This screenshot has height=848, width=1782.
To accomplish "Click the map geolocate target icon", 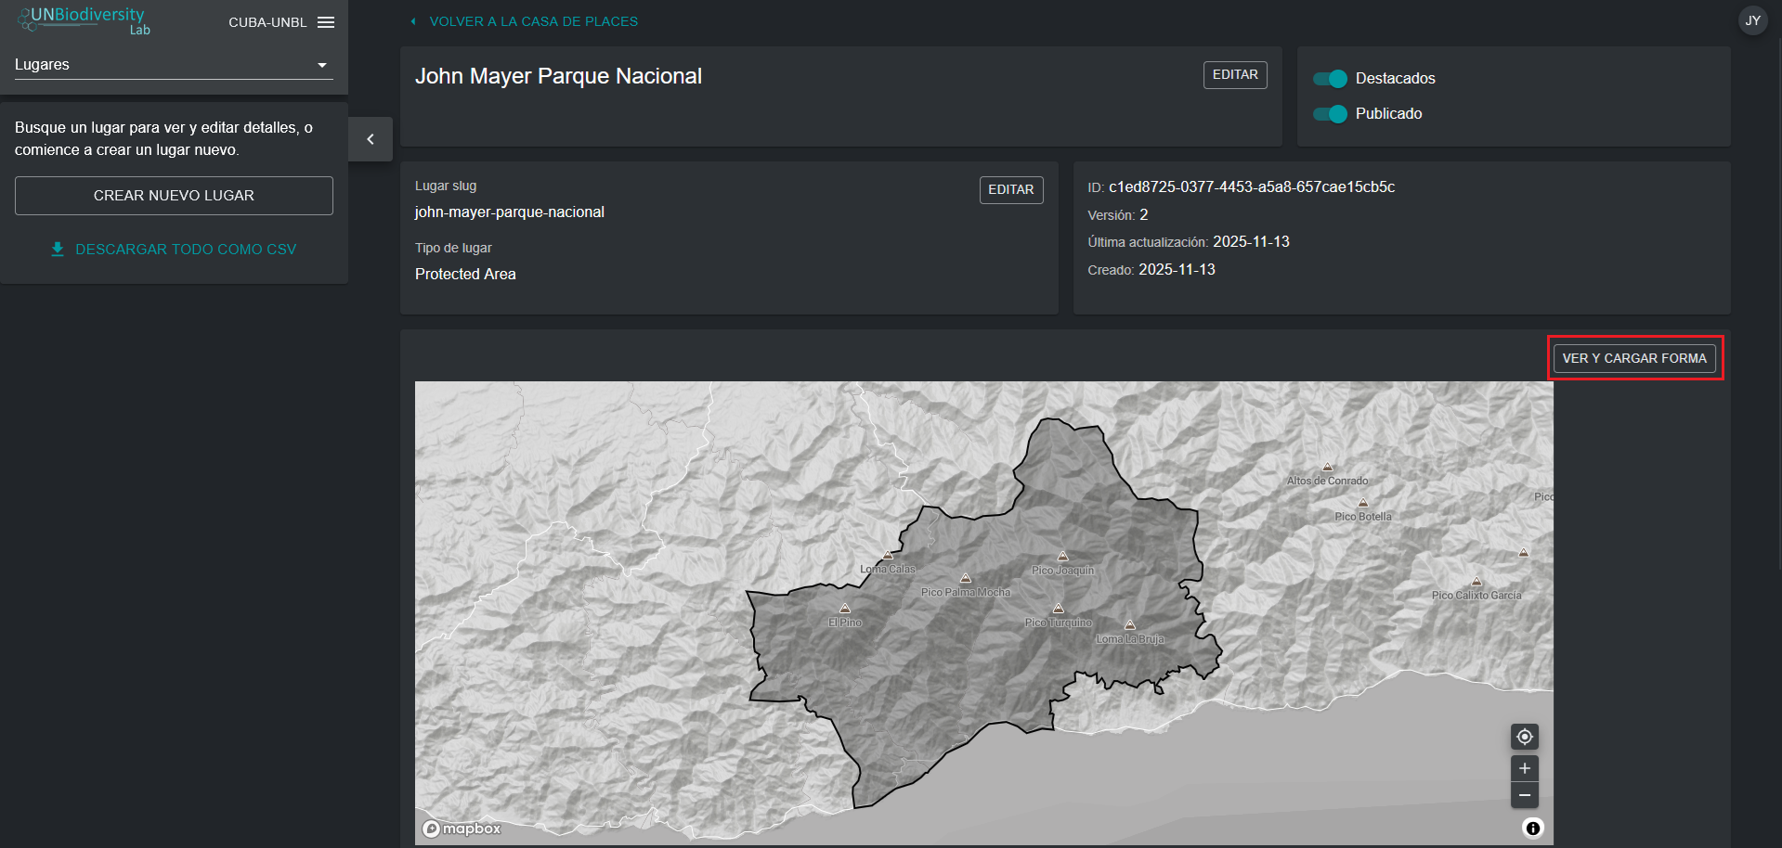I will [x=1524, y=737].
